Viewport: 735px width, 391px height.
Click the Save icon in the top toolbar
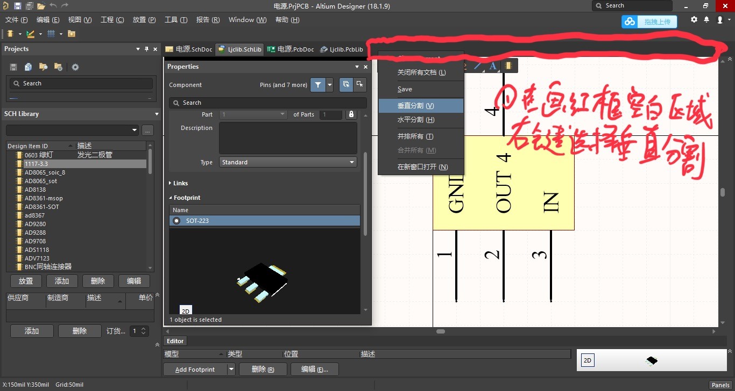[18, 5]
